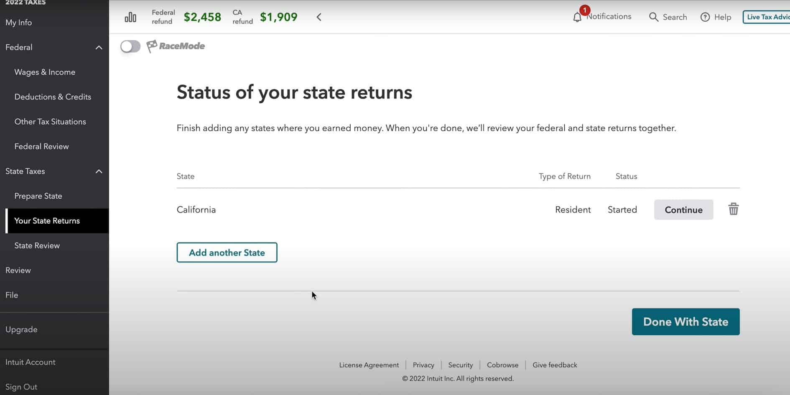Click the Notifications bell icon
This screenshot has height=395, width=790.
(577, 17)
